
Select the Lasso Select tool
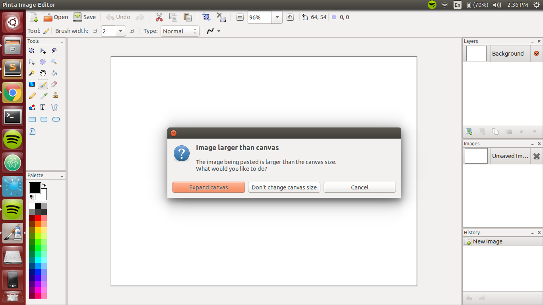[54, 51]
